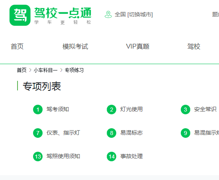Click numbered circle 1 icon
This screenshot has height=180, width=219.
38,110
